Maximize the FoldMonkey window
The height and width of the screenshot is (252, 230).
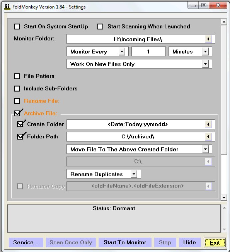pos(204,5)
